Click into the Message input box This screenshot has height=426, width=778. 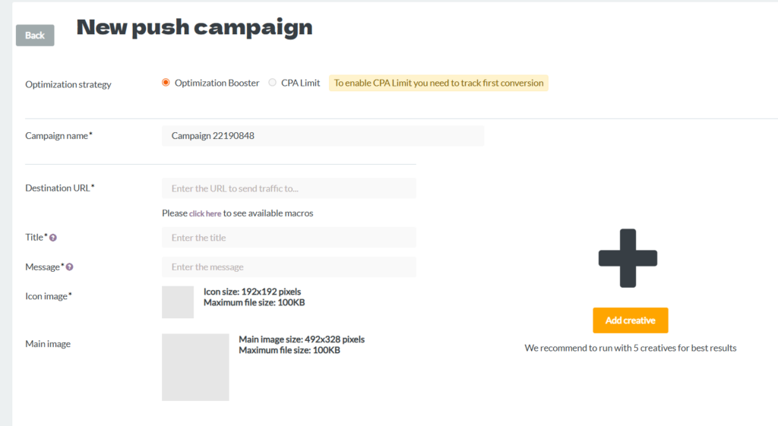click(289, 267)
